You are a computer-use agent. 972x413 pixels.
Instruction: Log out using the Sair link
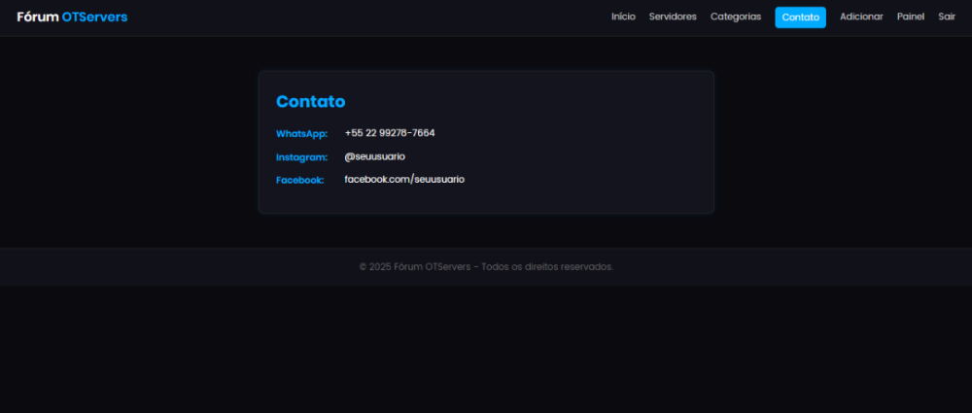click(947, 17)
